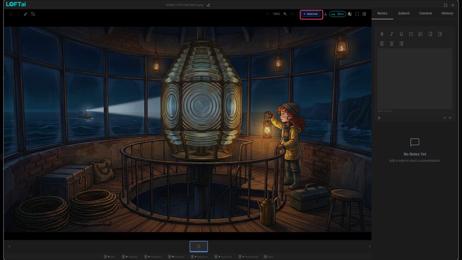Image resolution: width=462 pixels, height=260 pixels.
Task: Open the Selected status dropdown
Action: tap(311, 14)
